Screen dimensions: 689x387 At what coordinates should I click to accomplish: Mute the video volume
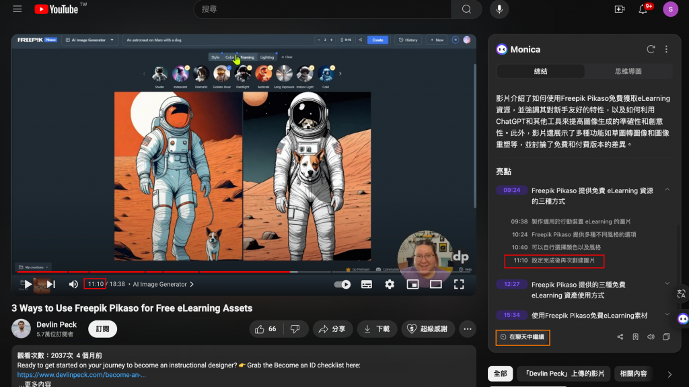click(x=73, y=285)
